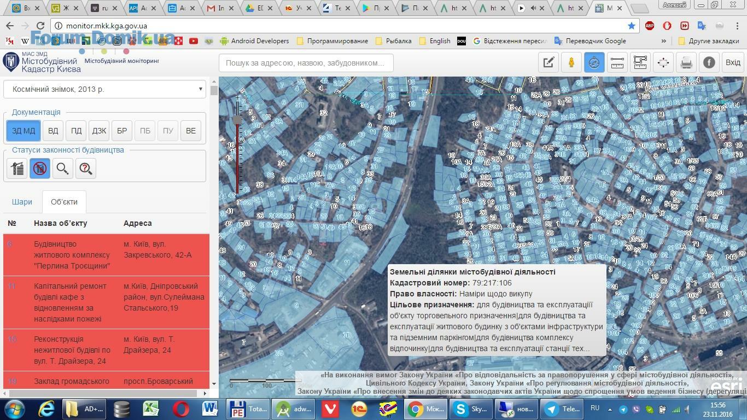Print the map with printer icon
The height and width of the screenshot is (420, 747).
tap(686, 63)
